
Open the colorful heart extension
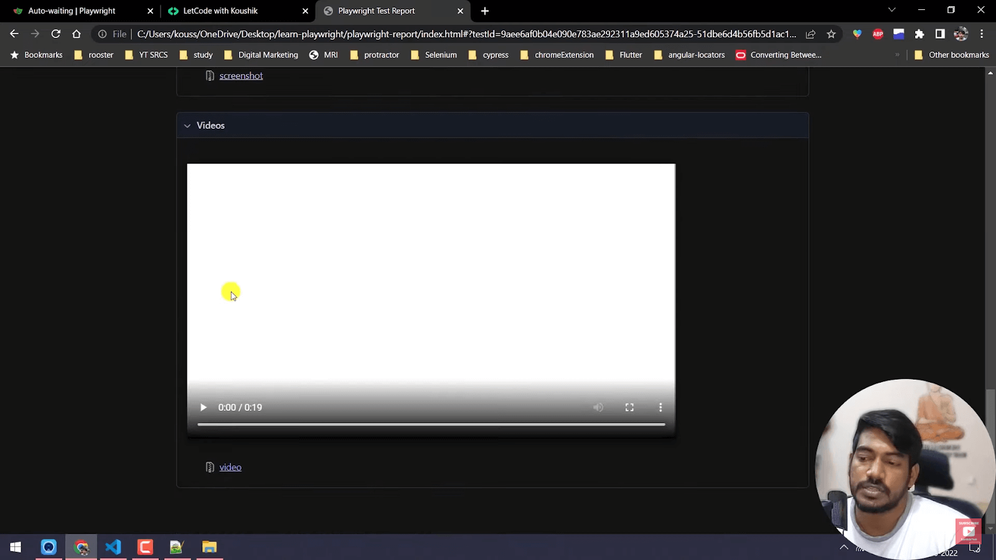[x=857, y=34]
